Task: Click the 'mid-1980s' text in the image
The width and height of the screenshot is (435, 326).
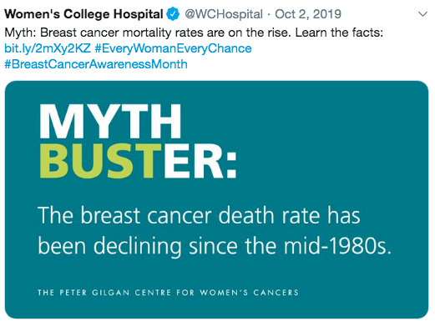Action: tap(337, 246)
